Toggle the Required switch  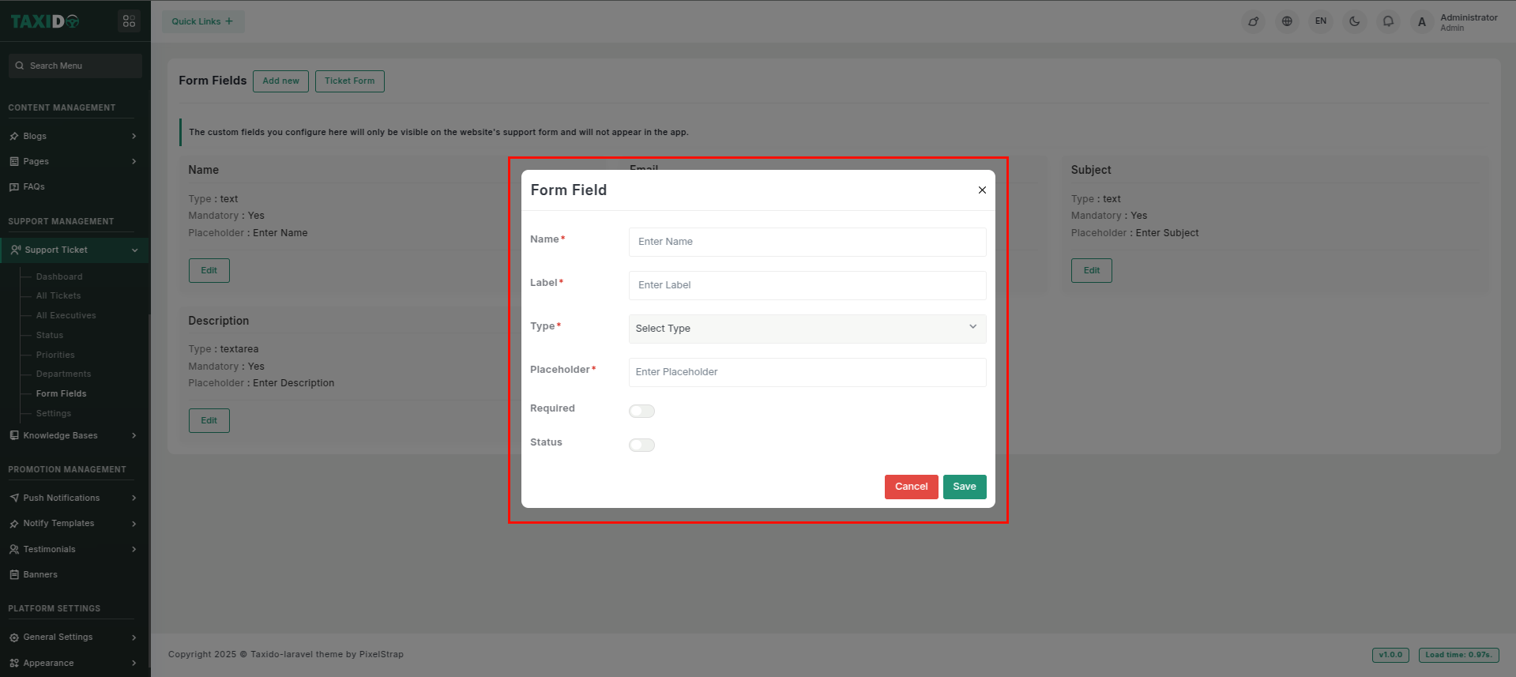641,411
